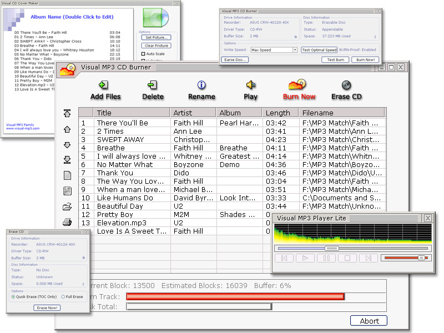Skip to previous track in Player Lite

click(x=284, y=258)
